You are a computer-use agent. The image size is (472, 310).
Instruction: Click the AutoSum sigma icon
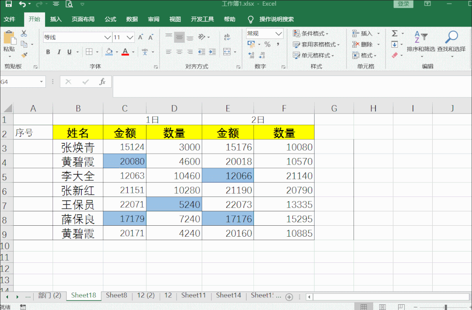pos(395,33)
